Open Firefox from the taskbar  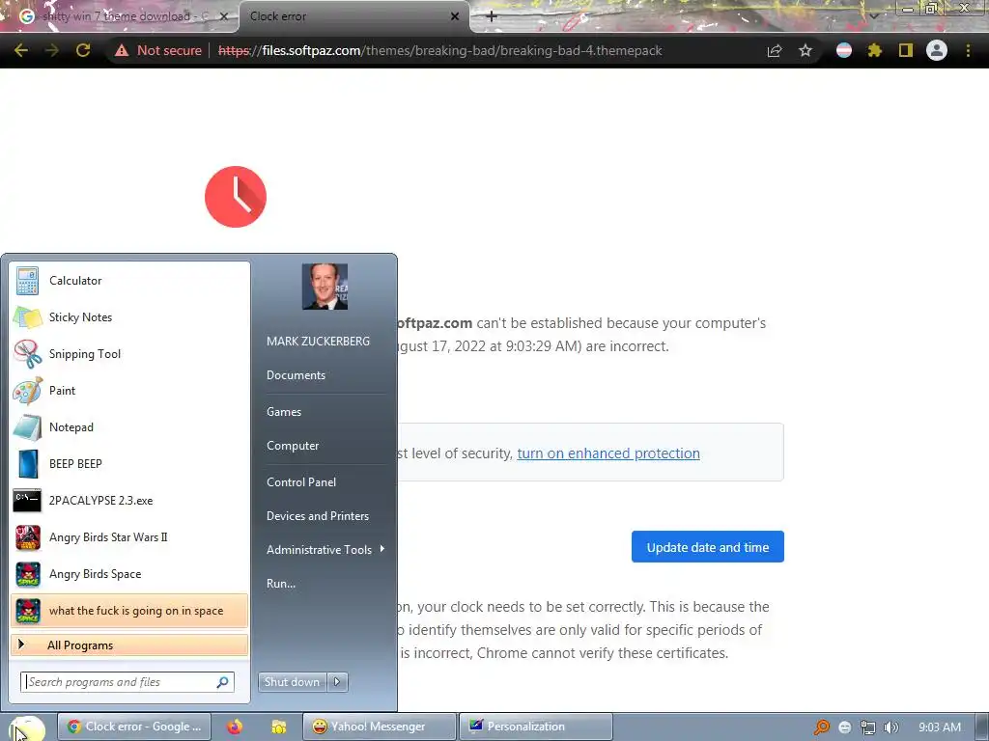(235, 727)
